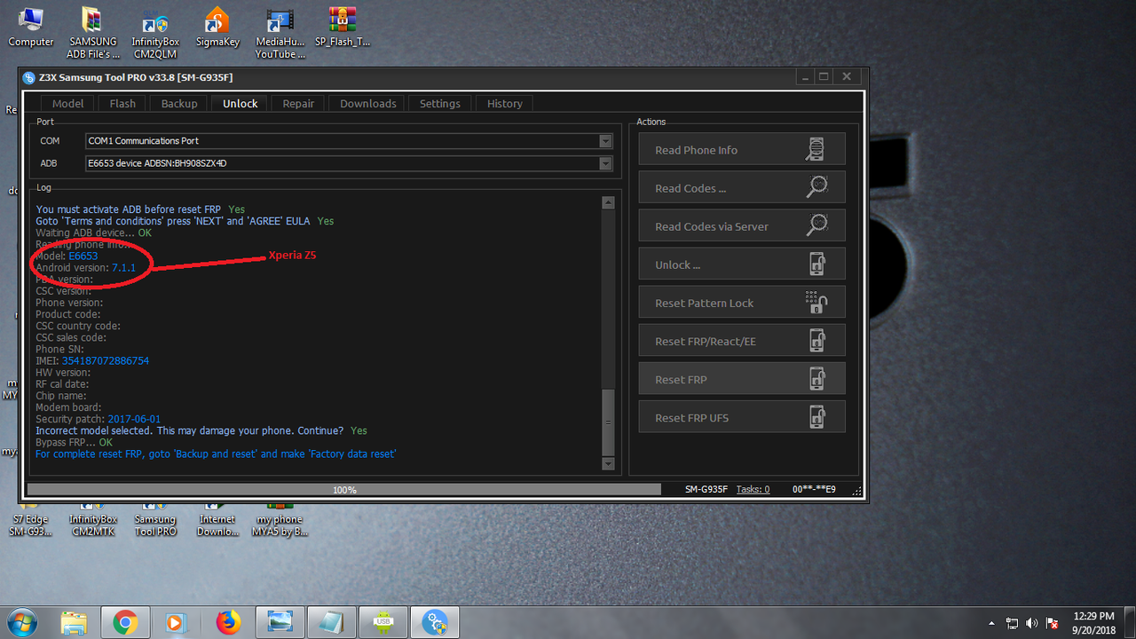Open the Downloads tab
The width and height of the screenshot is (1136, 639).
click(368, 104)
